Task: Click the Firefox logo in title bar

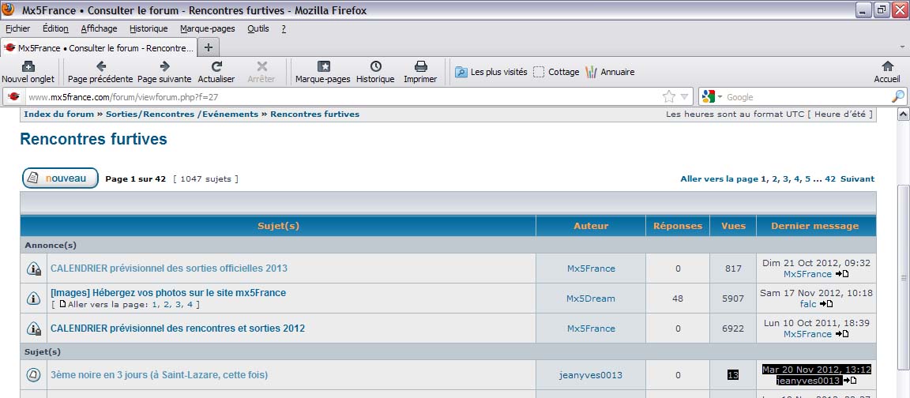Action: coord(8,9)
